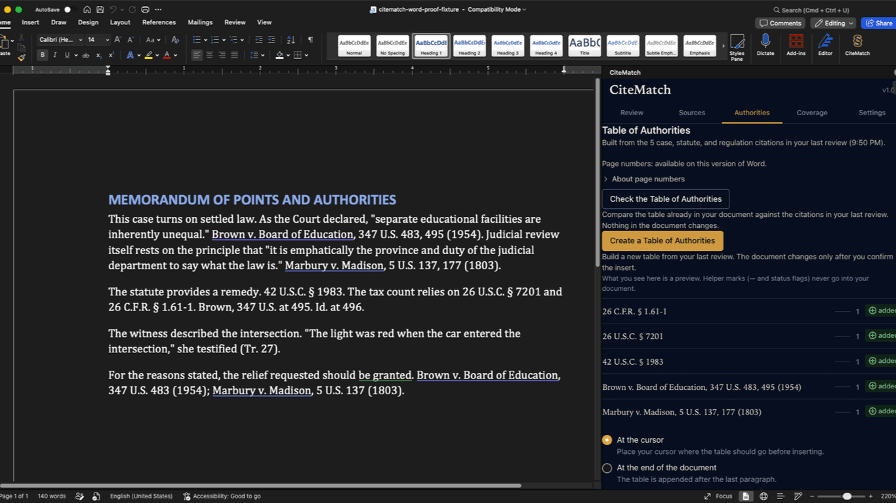
Task: Click the Share button
Action: pos(878,23)
